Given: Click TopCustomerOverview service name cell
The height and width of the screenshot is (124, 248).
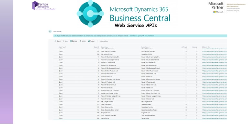Looking at the screenshot, I should pyautogui.click(x=148, y=116).
